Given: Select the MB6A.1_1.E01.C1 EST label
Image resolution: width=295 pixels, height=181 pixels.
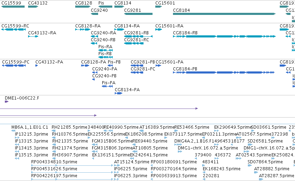Looking at the screenshot, I should point(29,127).
